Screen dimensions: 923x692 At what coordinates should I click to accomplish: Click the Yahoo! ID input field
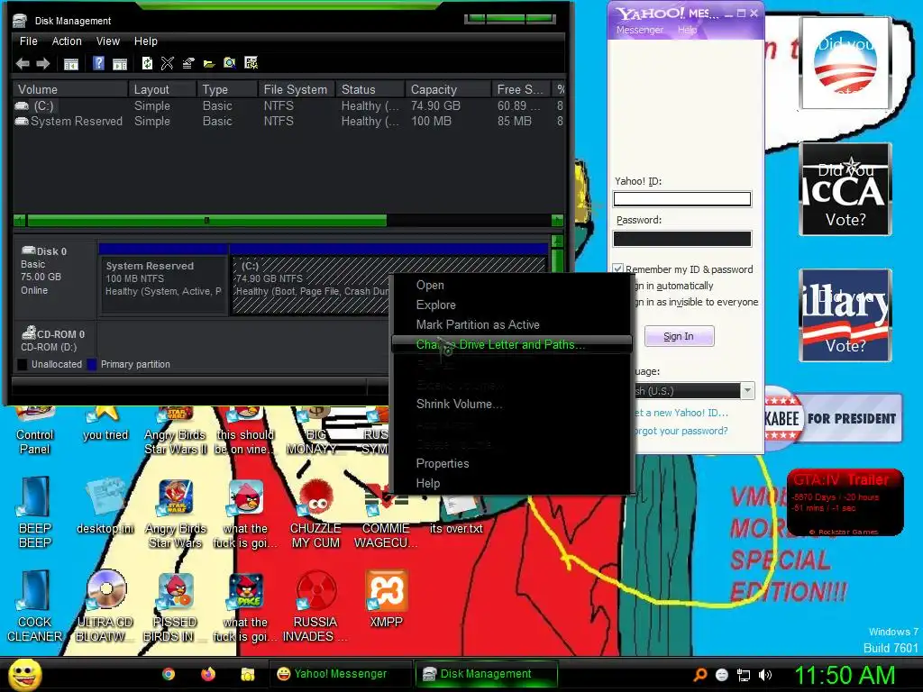pyautogui.click(x=682, y=199)
